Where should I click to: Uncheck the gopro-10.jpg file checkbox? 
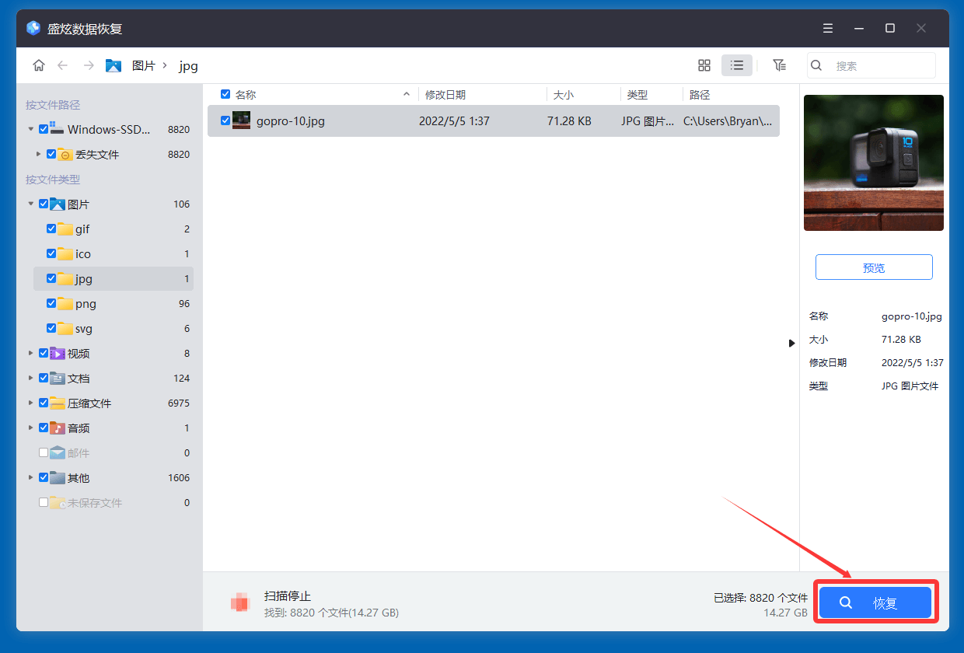pos(225,120)
